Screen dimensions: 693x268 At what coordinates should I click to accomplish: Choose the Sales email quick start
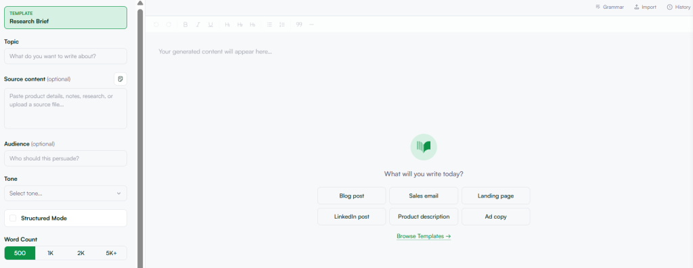click(x=424, y=196)
